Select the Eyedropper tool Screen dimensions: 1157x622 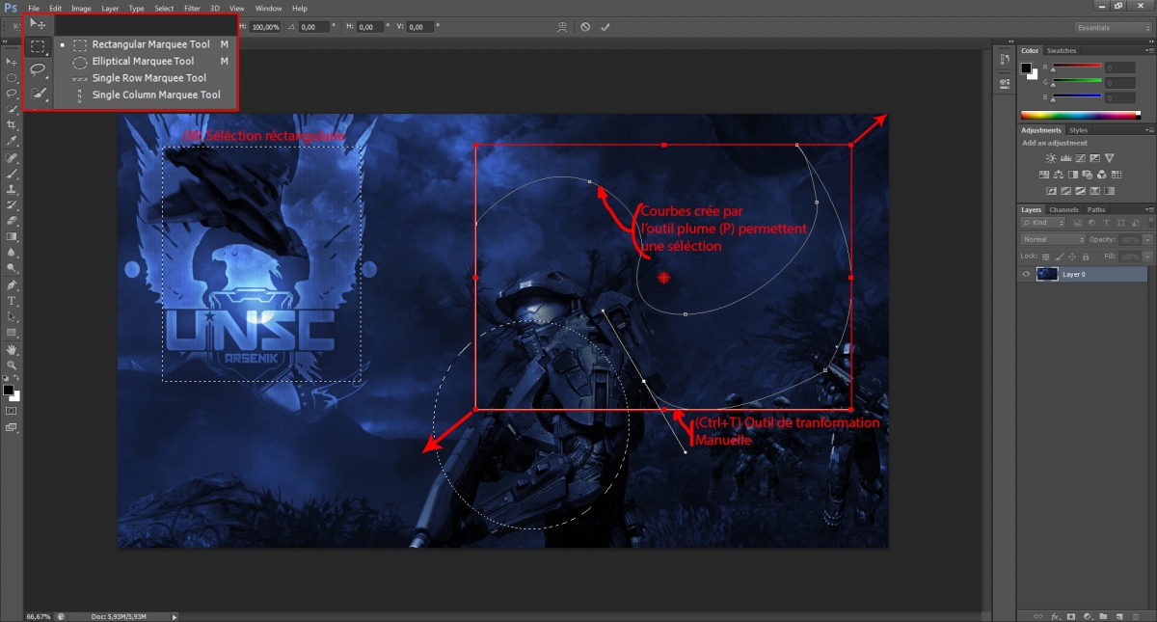12,141
